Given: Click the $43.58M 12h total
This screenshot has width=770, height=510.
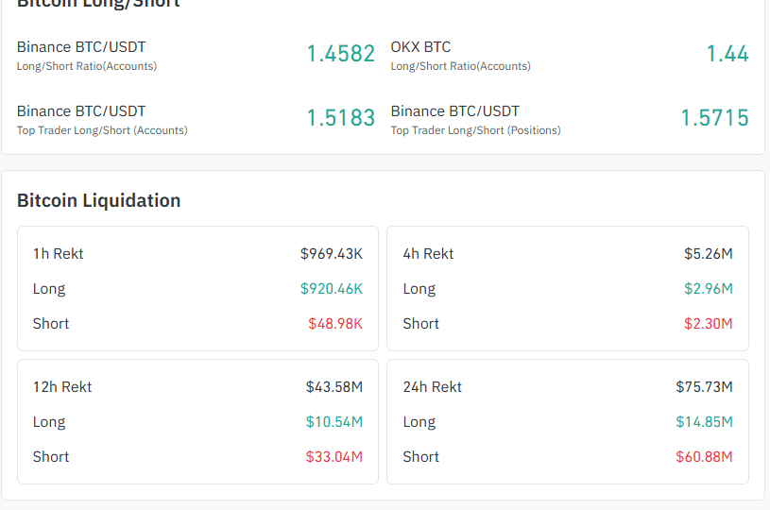Looking at the screenshot, I should click(334, 387).
